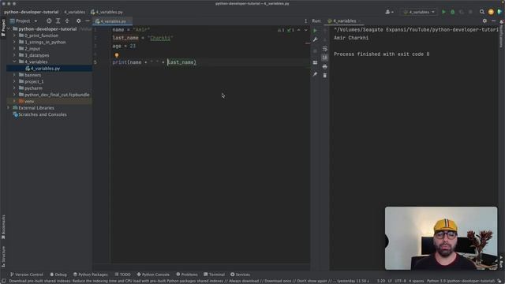Screen dimensions: 505x284
Task: Open run configuration wrench in Run panel
Action: [315, 39]
